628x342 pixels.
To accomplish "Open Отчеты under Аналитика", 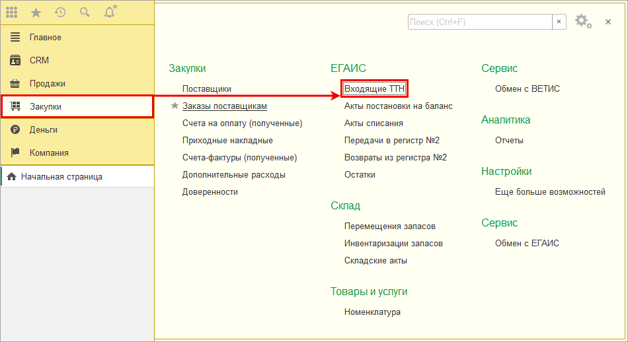I will pos(509,141).
